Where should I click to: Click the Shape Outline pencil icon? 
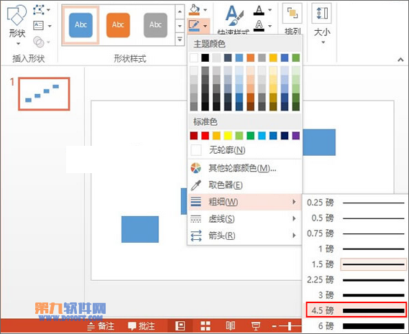click(x=194, y=26)
